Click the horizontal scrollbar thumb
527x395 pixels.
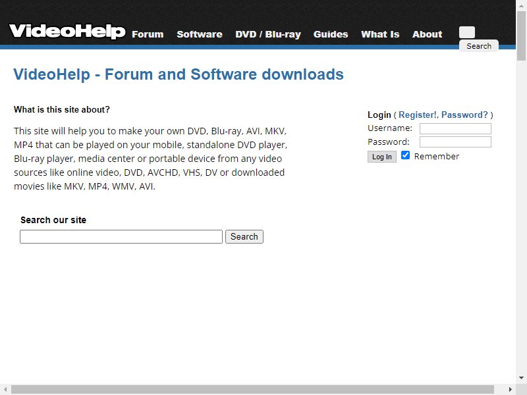pos(252,389)
